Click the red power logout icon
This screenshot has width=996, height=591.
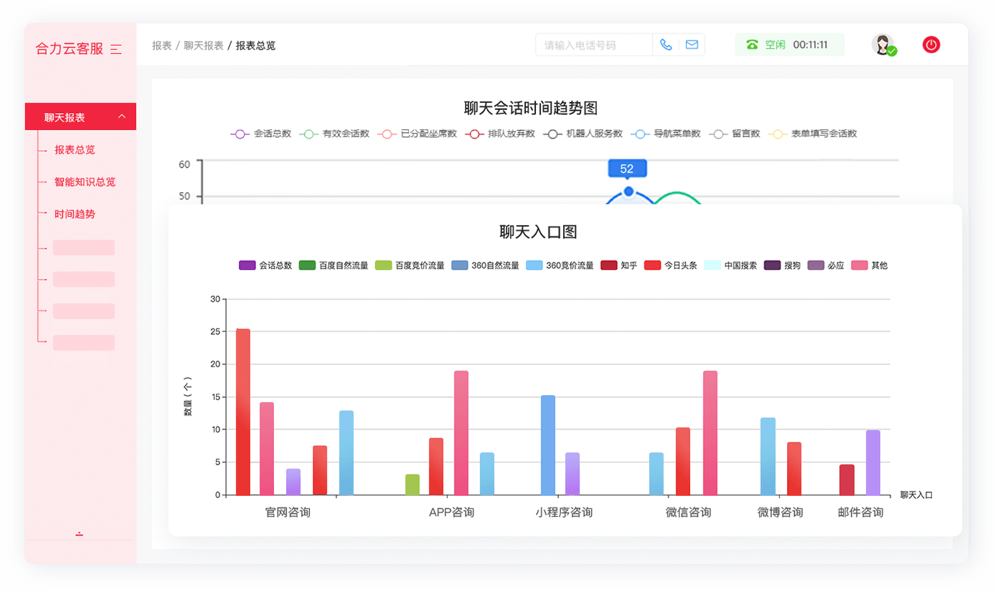(x=931, y=44)
